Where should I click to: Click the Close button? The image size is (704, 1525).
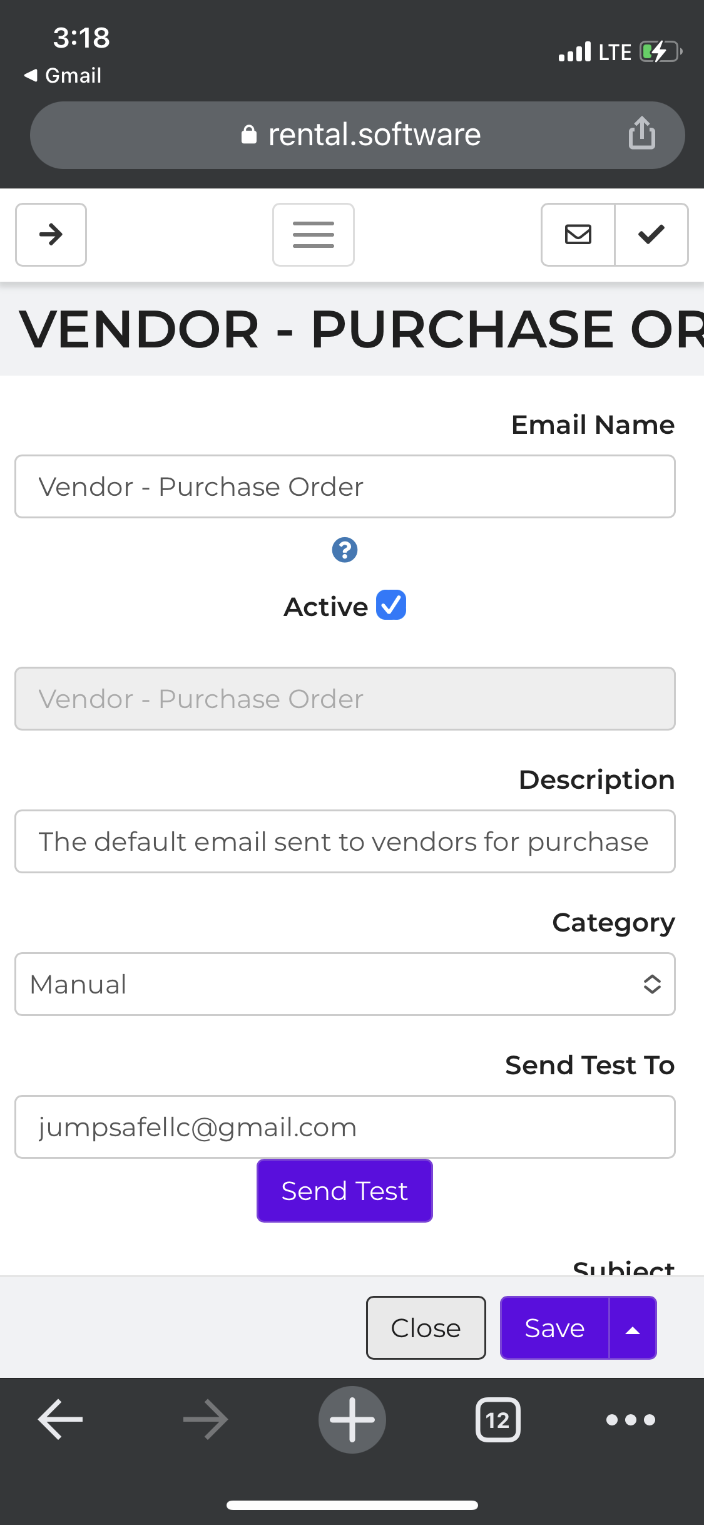[x=426, y=1328]
